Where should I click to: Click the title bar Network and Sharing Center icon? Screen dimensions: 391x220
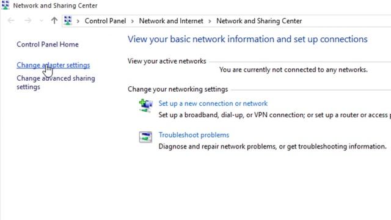(5, 5)
